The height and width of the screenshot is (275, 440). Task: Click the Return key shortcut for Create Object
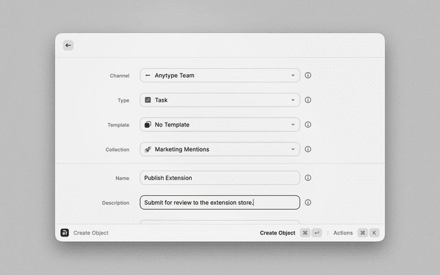click(x=317, y=233)
